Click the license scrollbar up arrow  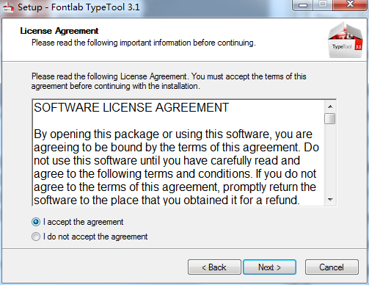click(330, 107)
